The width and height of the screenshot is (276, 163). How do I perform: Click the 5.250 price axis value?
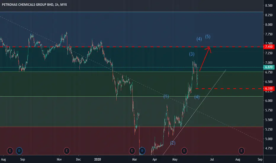[x=269, y=129]
